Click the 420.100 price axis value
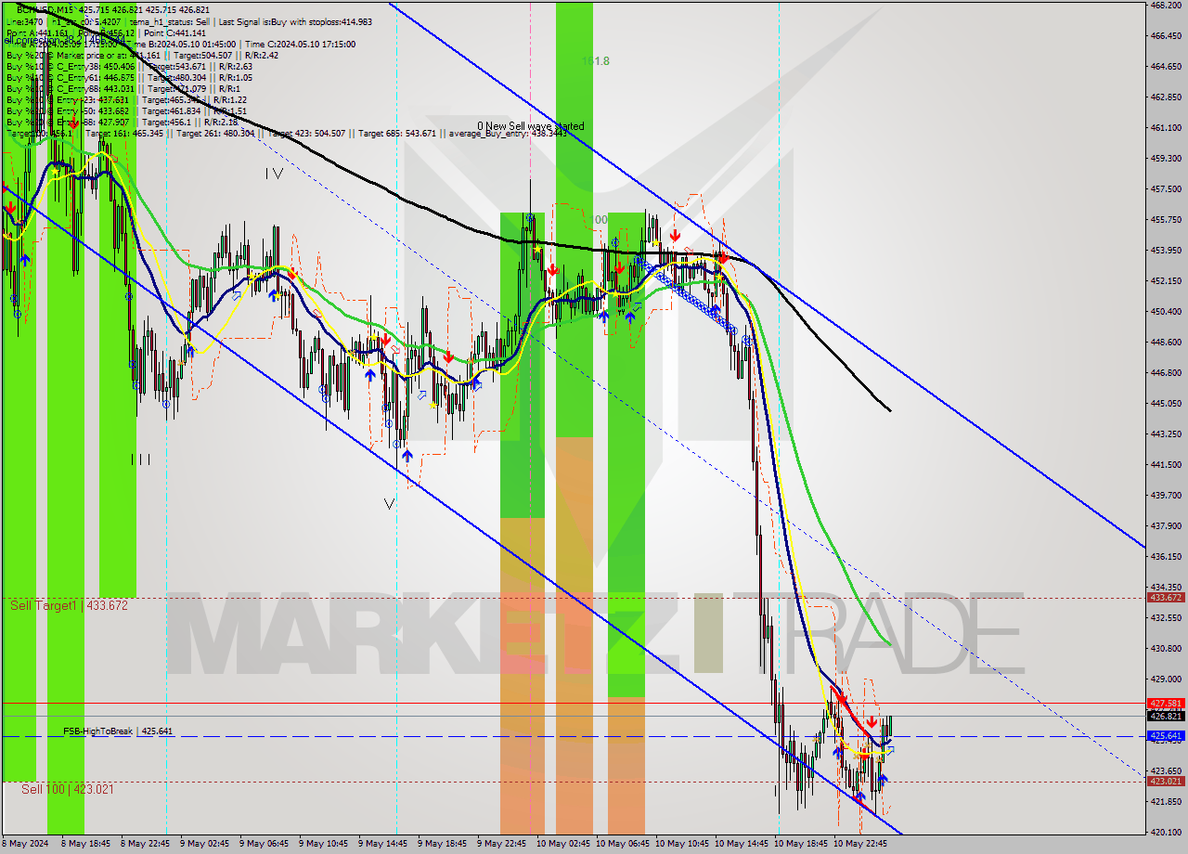 click(1165, 832)
